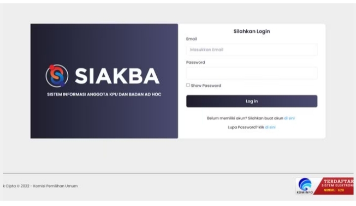Image resolution: width=356 pixels, height=206 pixels.
Task: Click the Sistem Informasi Anggota KPU subtitle
Action: tap(104, 94)
